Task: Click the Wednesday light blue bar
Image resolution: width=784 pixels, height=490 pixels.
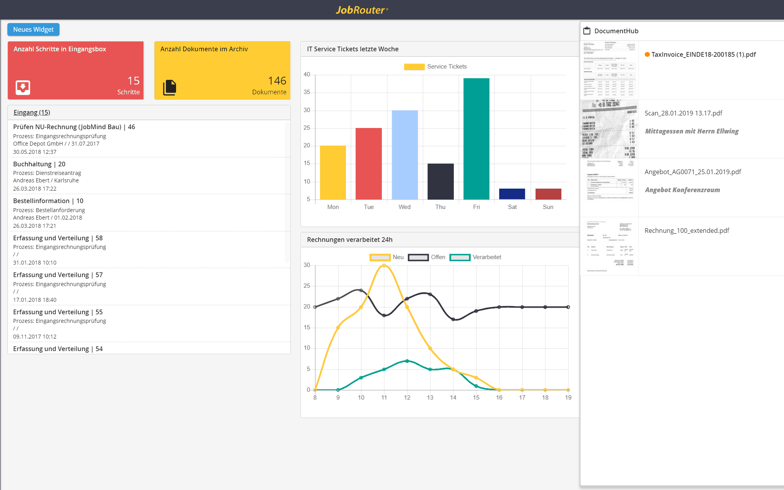Action: (x=405, y=155)
